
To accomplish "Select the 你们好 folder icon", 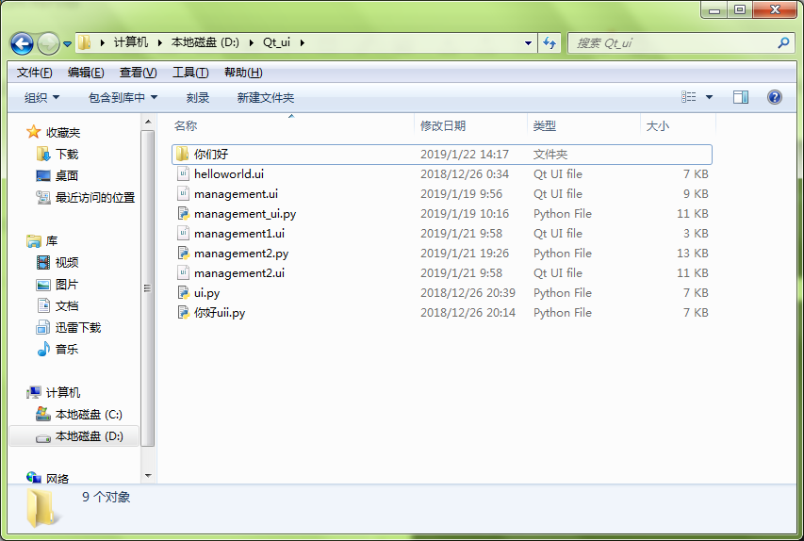I will (182, 154).
